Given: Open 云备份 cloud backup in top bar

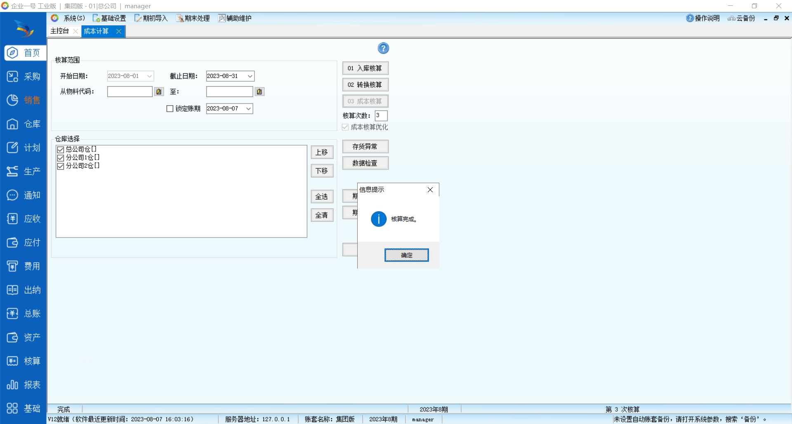Looking at the screenshot, I should tap(742, 18).
